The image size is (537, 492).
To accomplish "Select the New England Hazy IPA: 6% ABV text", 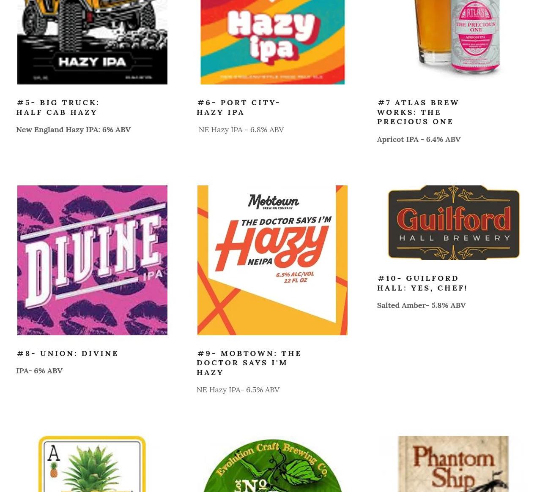I will tap(74, 130).
